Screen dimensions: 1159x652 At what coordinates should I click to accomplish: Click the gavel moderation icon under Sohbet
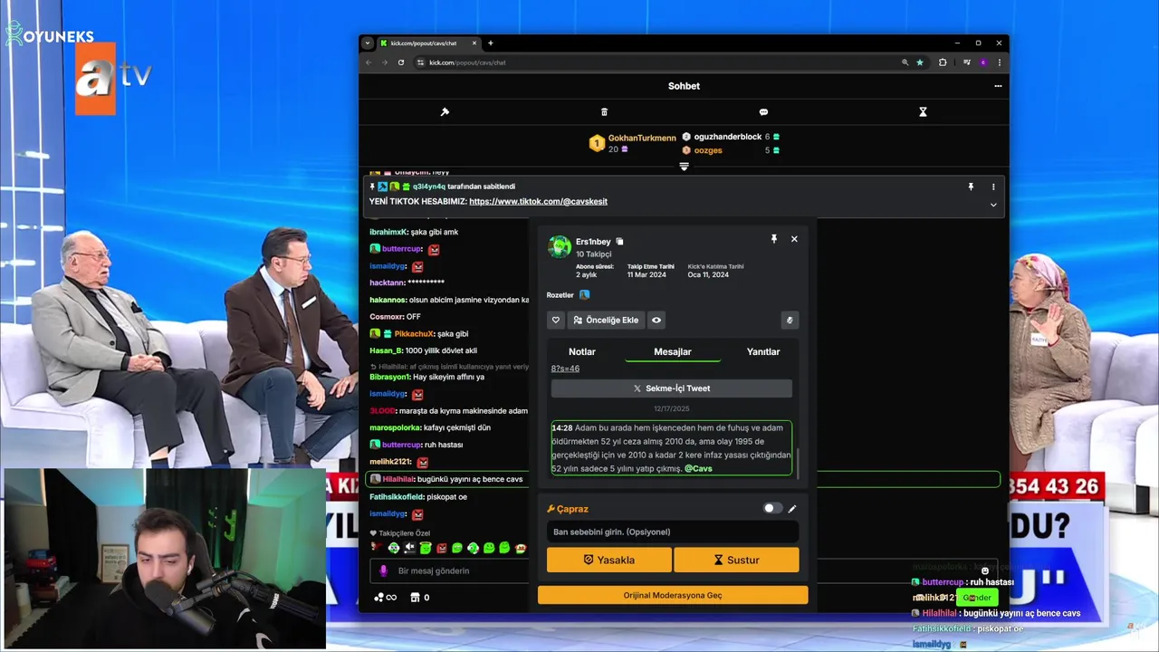pyautogui.click(x=445, y=112)
